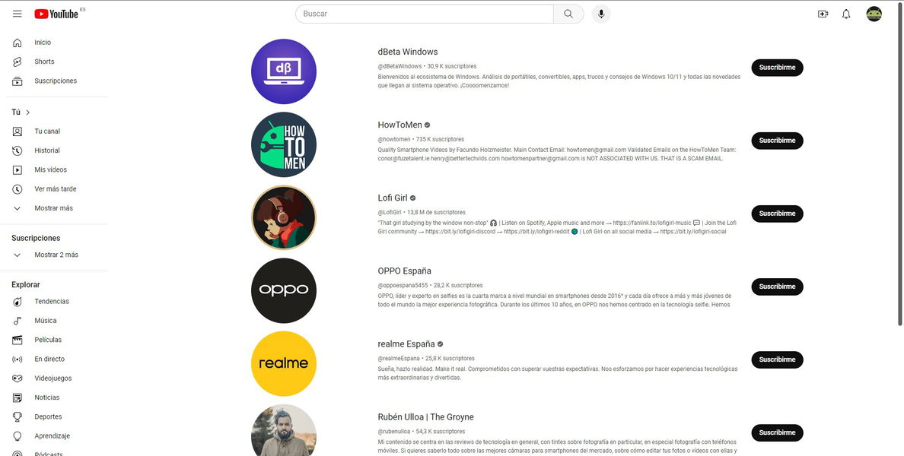Click the OPPO channel avatar
This screenshot has width=904, height=456.
284,291
